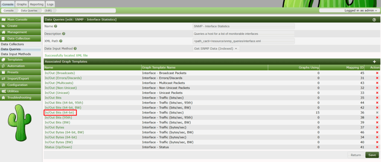Expand the Configuration sidebar section
Viewport: 381px width, 162px height.
click(21, 85)
